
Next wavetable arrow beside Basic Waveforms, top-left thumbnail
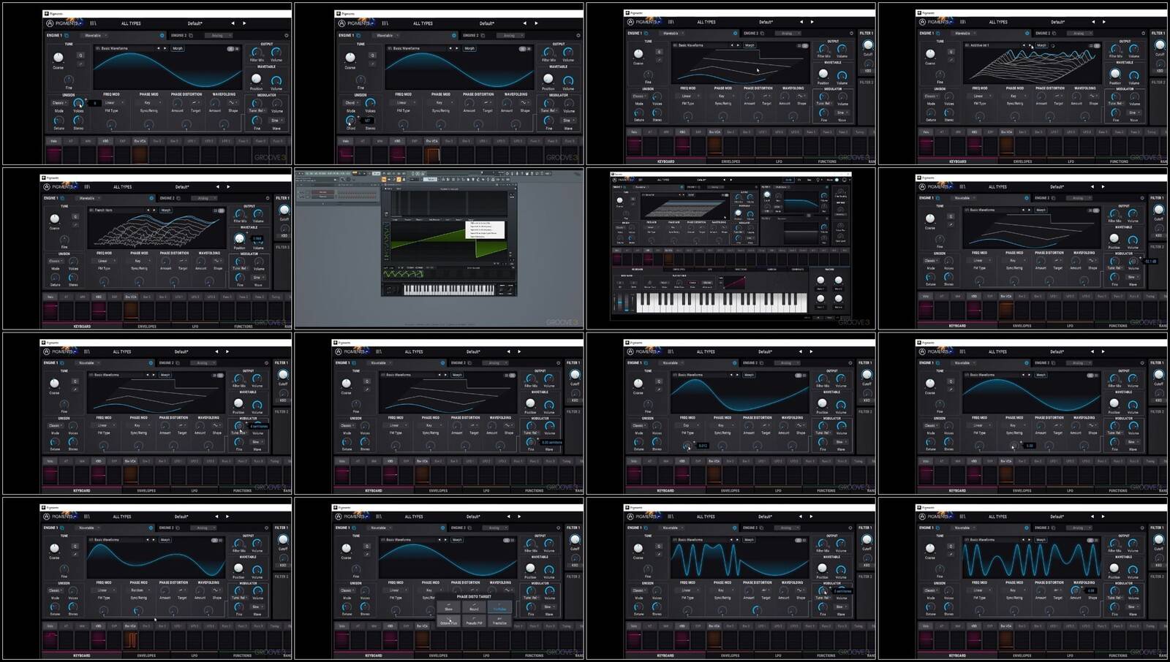pyautogui.click(x=165, y=48)
